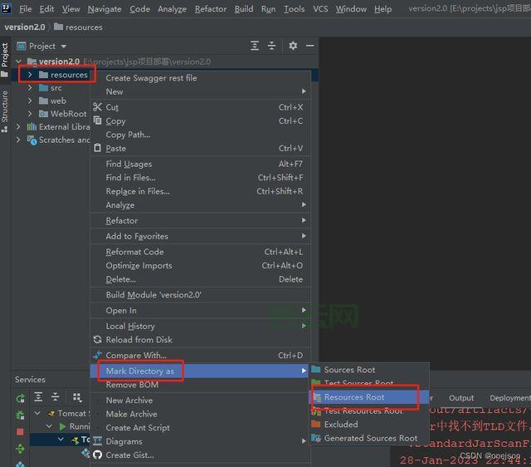The image size is (531, 467).
Task: Click Expand All icon in Project panel
Action: click(256, 46)
